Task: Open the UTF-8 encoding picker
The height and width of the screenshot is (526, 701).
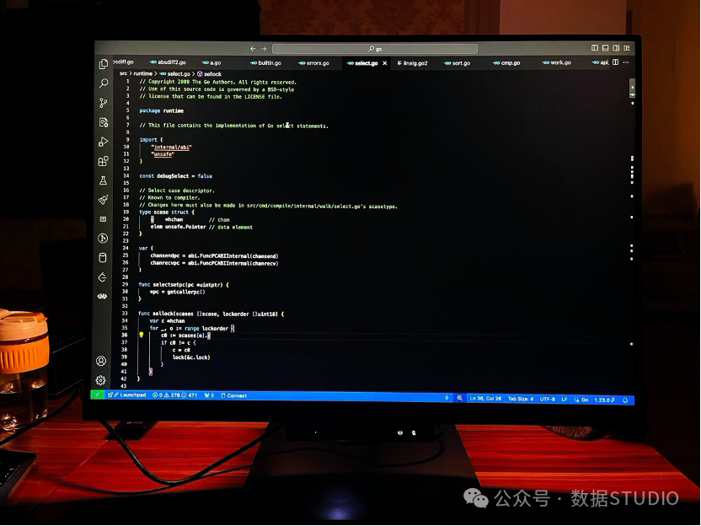Action: (x=547, y=399)
